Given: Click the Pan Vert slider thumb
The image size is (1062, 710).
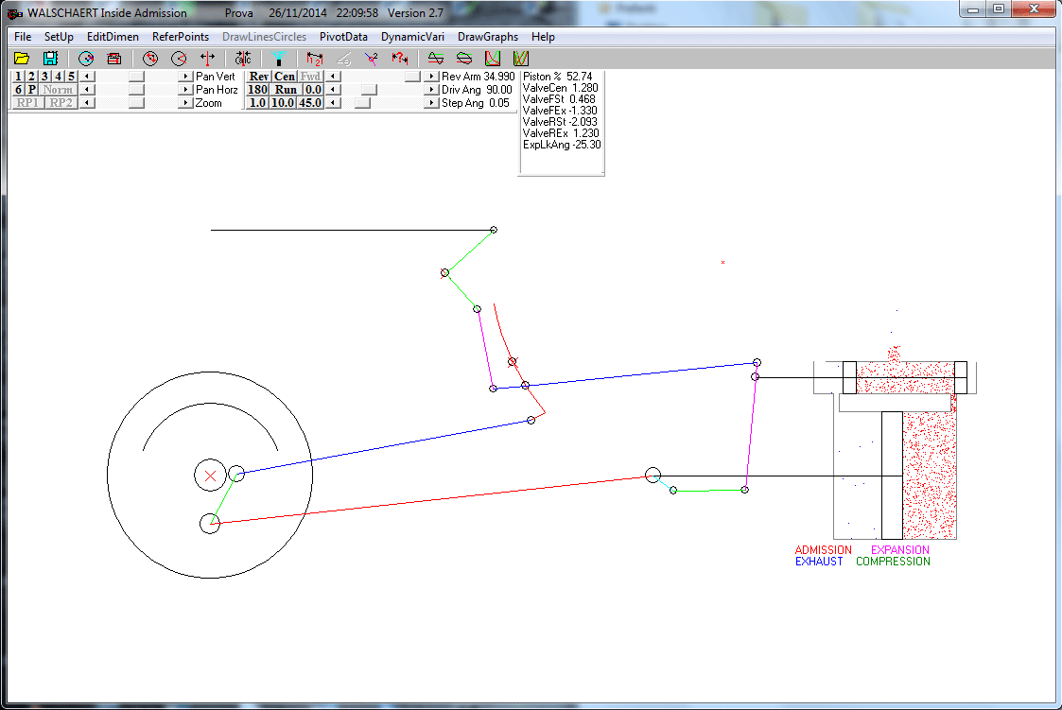Looking at the screenshot, I should [137, 77].
